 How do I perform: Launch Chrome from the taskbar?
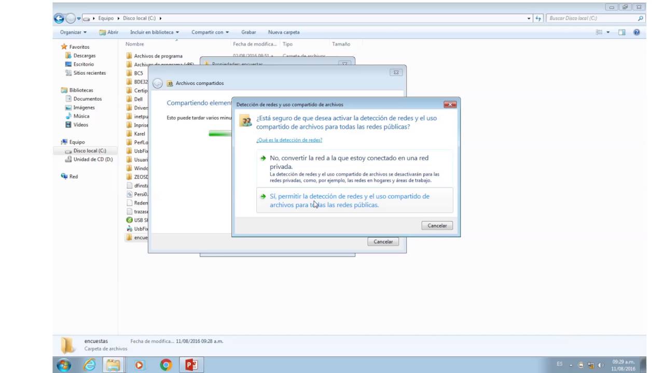click(166, 365)
